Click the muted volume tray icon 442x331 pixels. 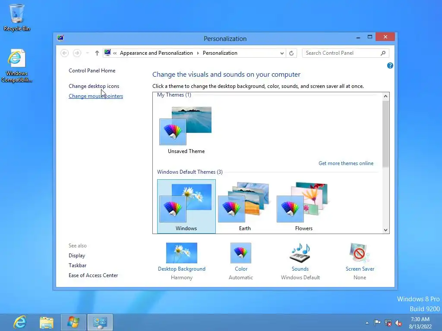tap(398, 323)
